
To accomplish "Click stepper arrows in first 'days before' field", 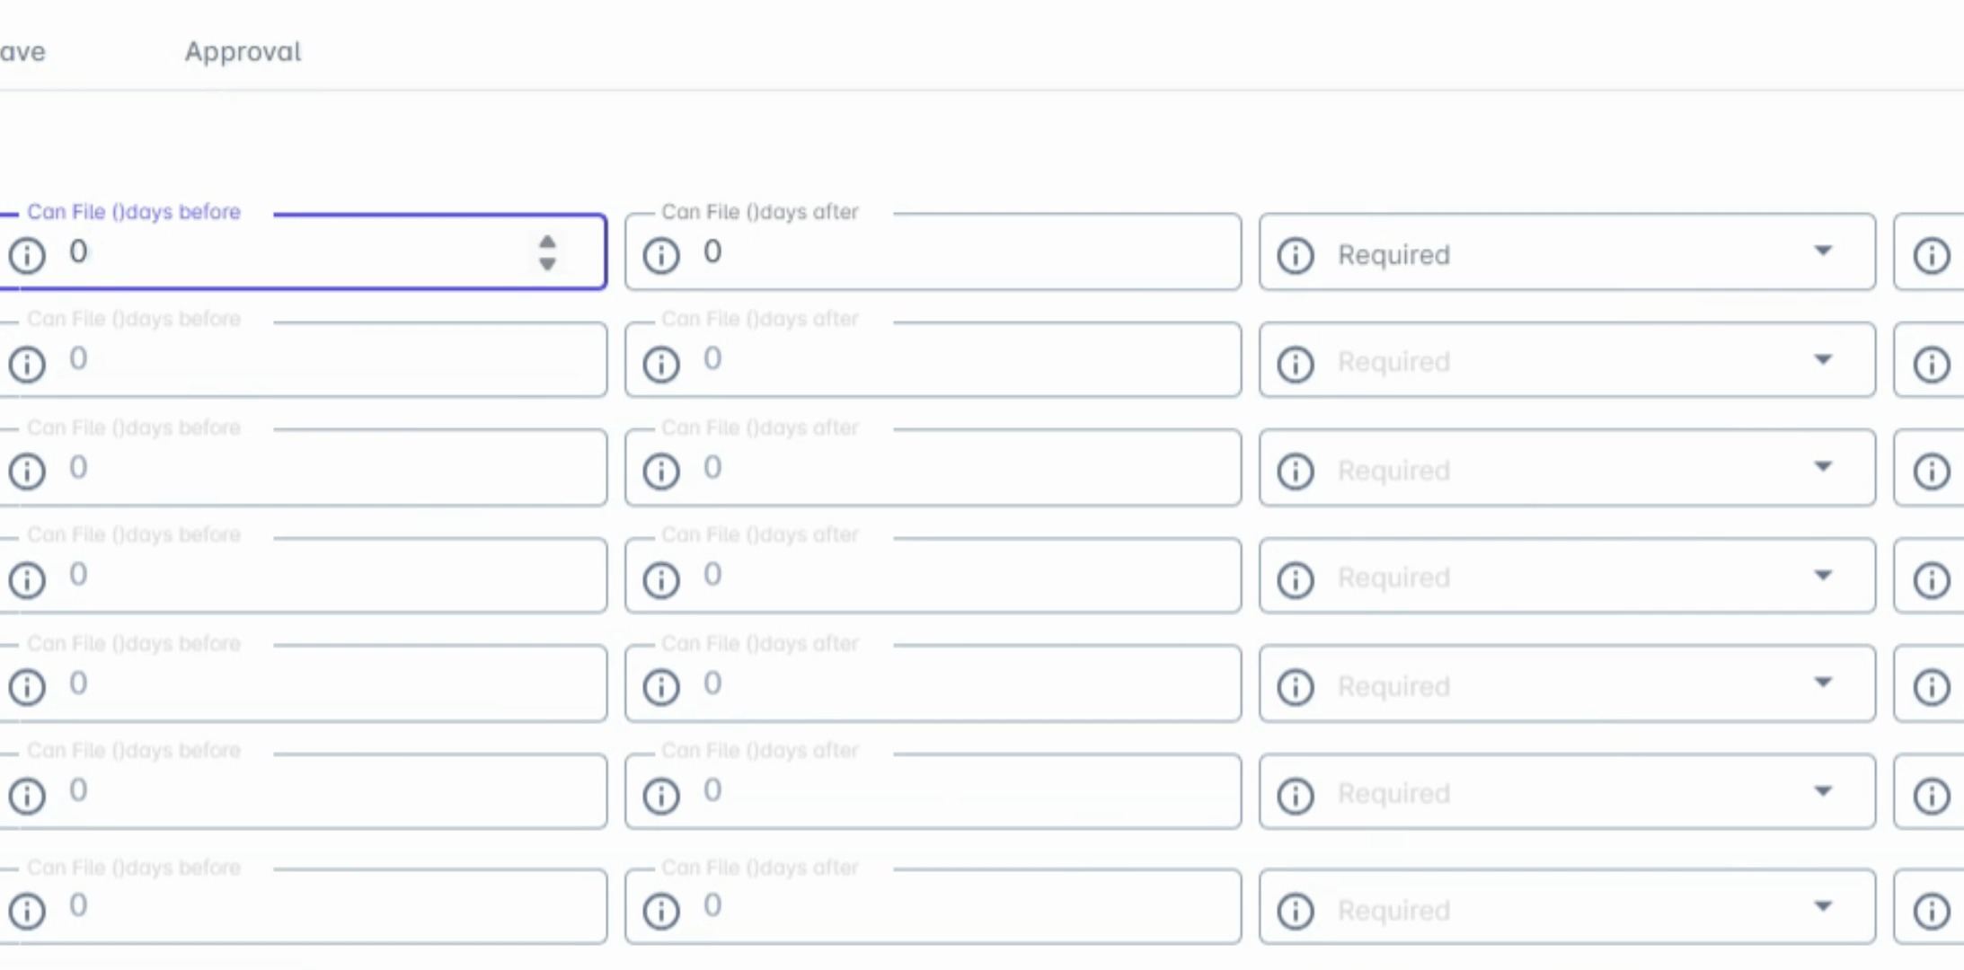I will (547, 252).
